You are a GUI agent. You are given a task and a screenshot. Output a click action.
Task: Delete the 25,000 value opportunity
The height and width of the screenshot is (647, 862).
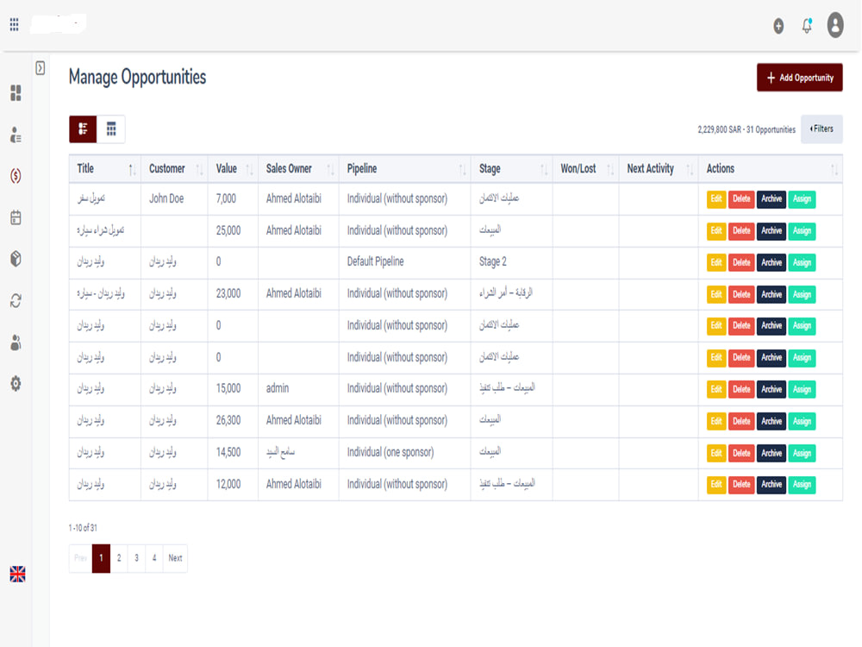[741, 231]
